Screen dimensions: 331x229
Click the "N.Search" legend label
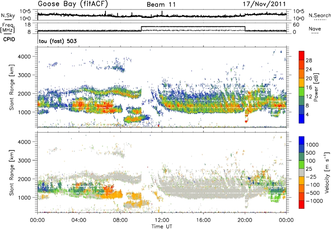click(320, 15)
